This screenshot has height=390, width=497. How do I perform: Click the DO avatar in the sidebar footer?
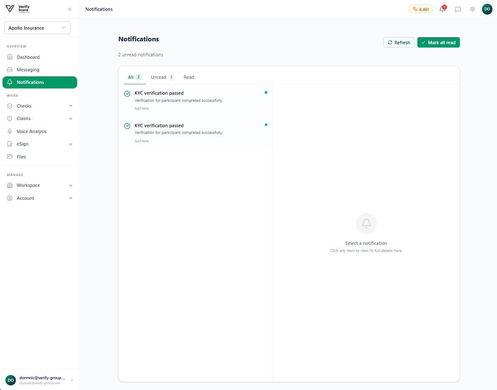coord(11,380)
